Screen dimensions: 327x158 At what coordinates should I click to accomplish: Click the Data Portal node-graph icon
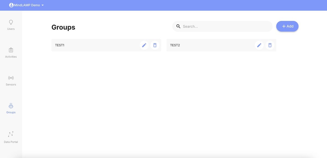pyautogui.click(x=11, y=134)
